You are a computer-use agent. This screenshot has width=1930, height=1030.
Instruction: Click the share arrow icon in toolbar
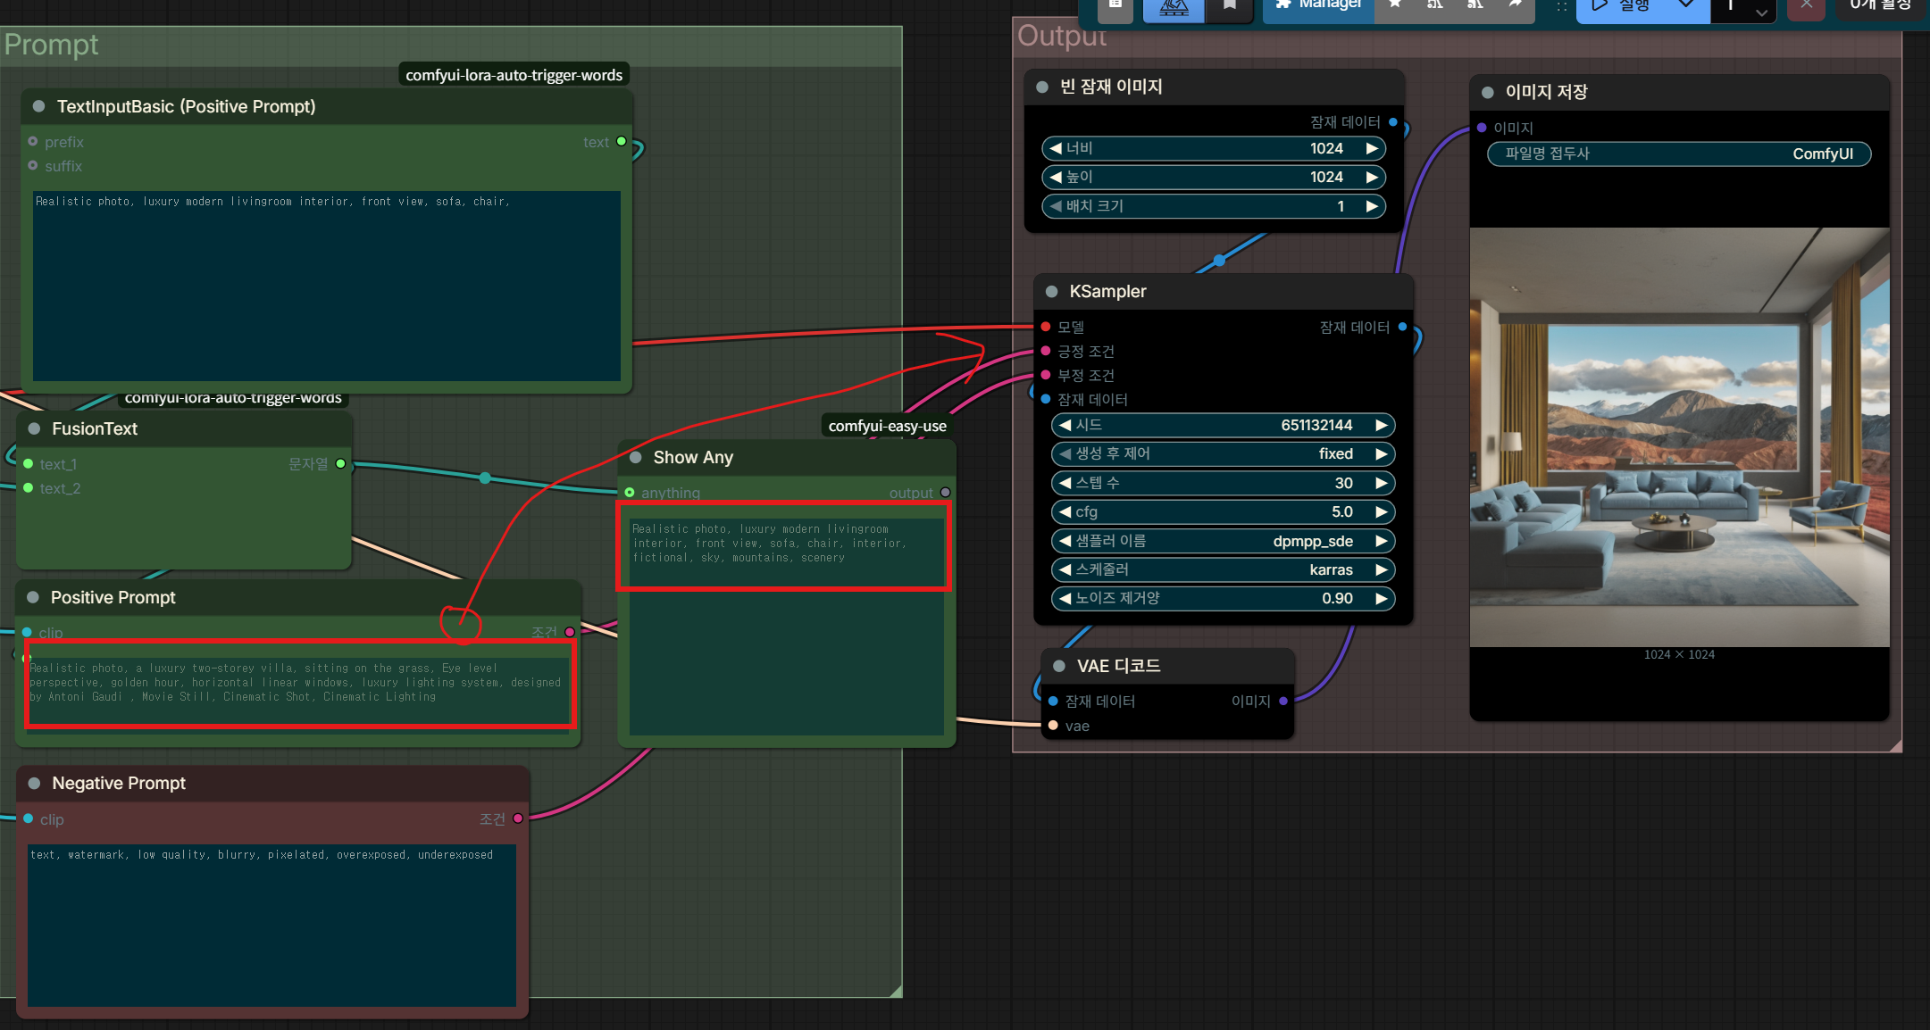click(1516, 7)
